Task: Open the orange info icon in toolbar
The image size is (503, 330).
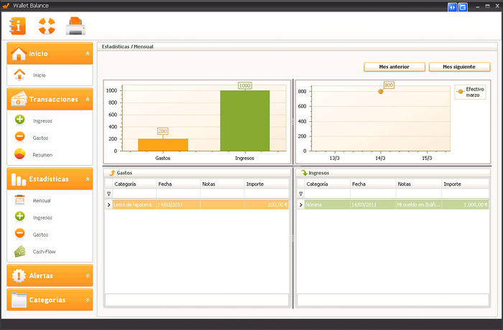Action: (x=17, y=27)
